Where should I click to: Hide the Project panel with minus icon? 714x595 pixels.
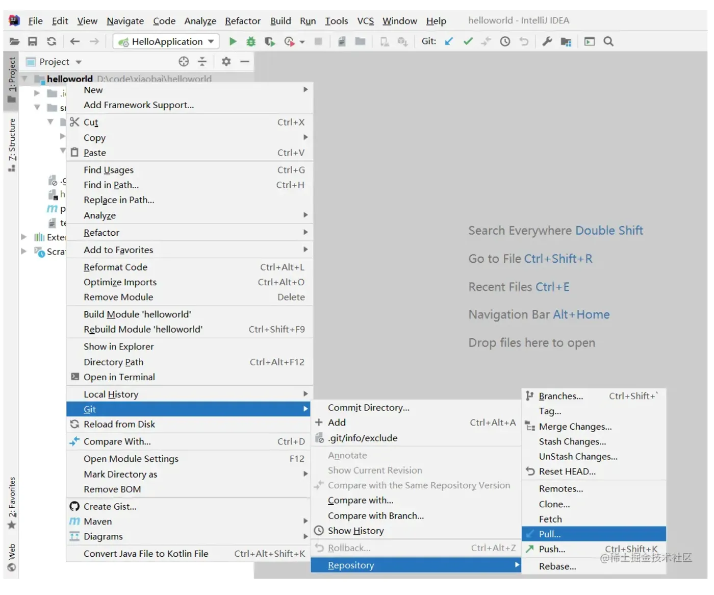pos(245,62)
